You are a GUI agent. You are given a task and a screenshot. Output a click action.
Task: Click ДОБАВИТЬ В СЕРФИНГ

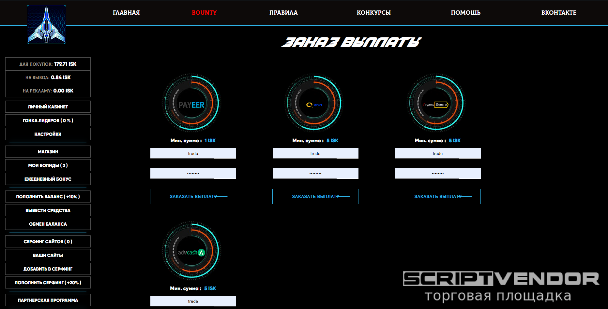click(48, 269)
